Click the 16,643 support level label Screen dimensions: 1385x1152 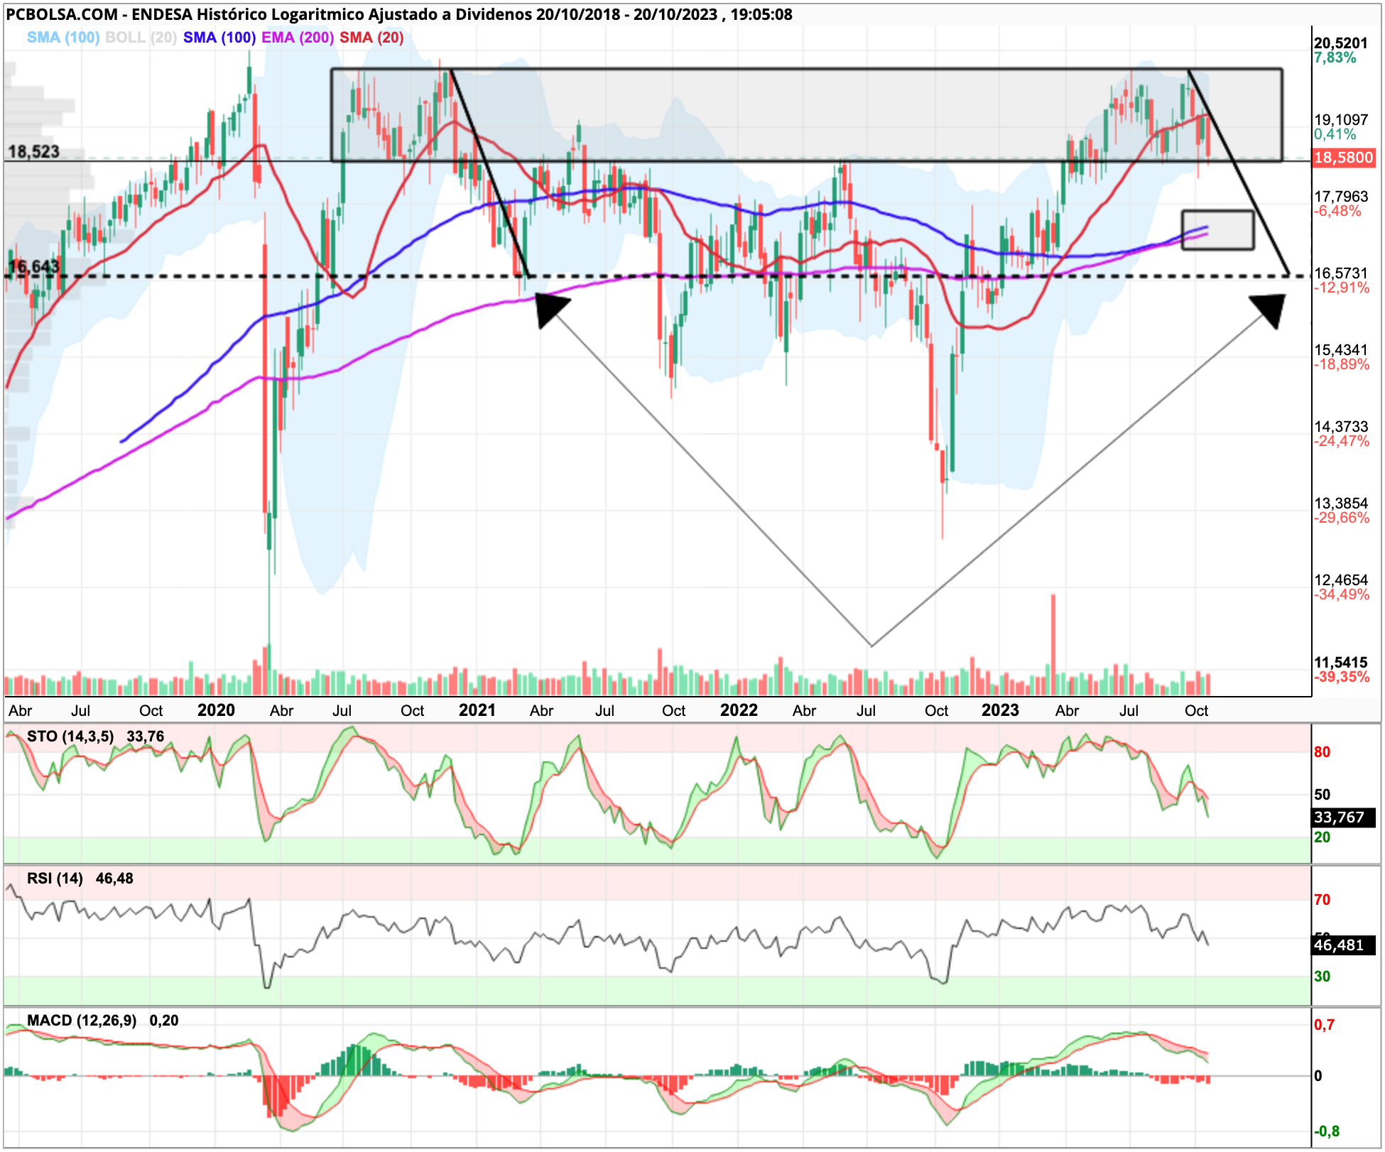click(33, 267)
